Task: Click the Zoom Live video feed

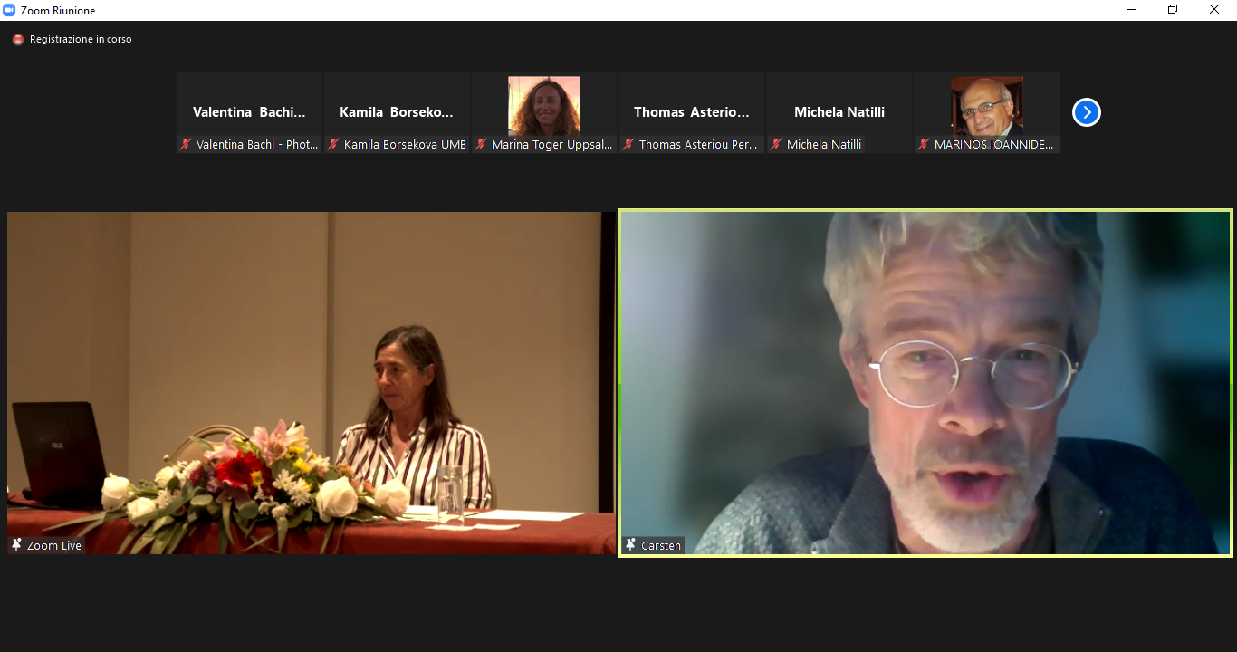Action: pos(311,383)
